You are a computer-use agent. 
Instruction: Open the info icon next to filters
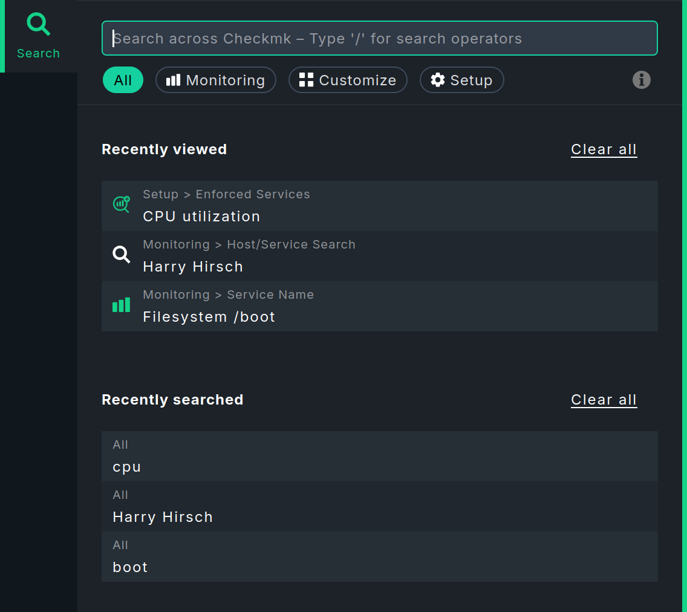click(x=642, y=80)
